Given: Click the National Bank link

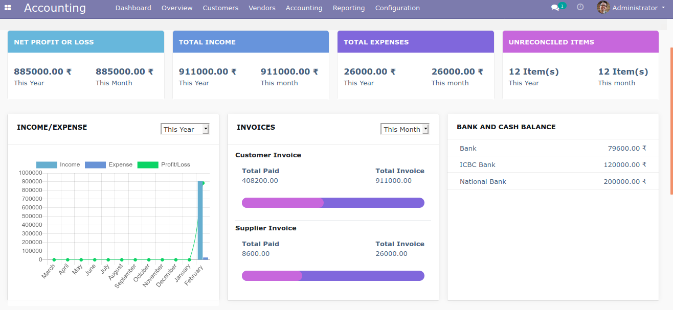Looking at the screenshot, I should [x=483, y=181].
